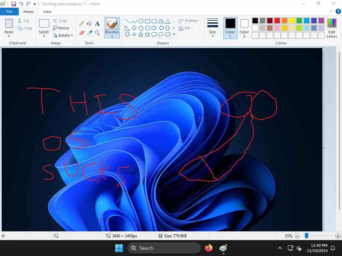
Task: Choose the Up arrow shape
Action: pos(168,28)
